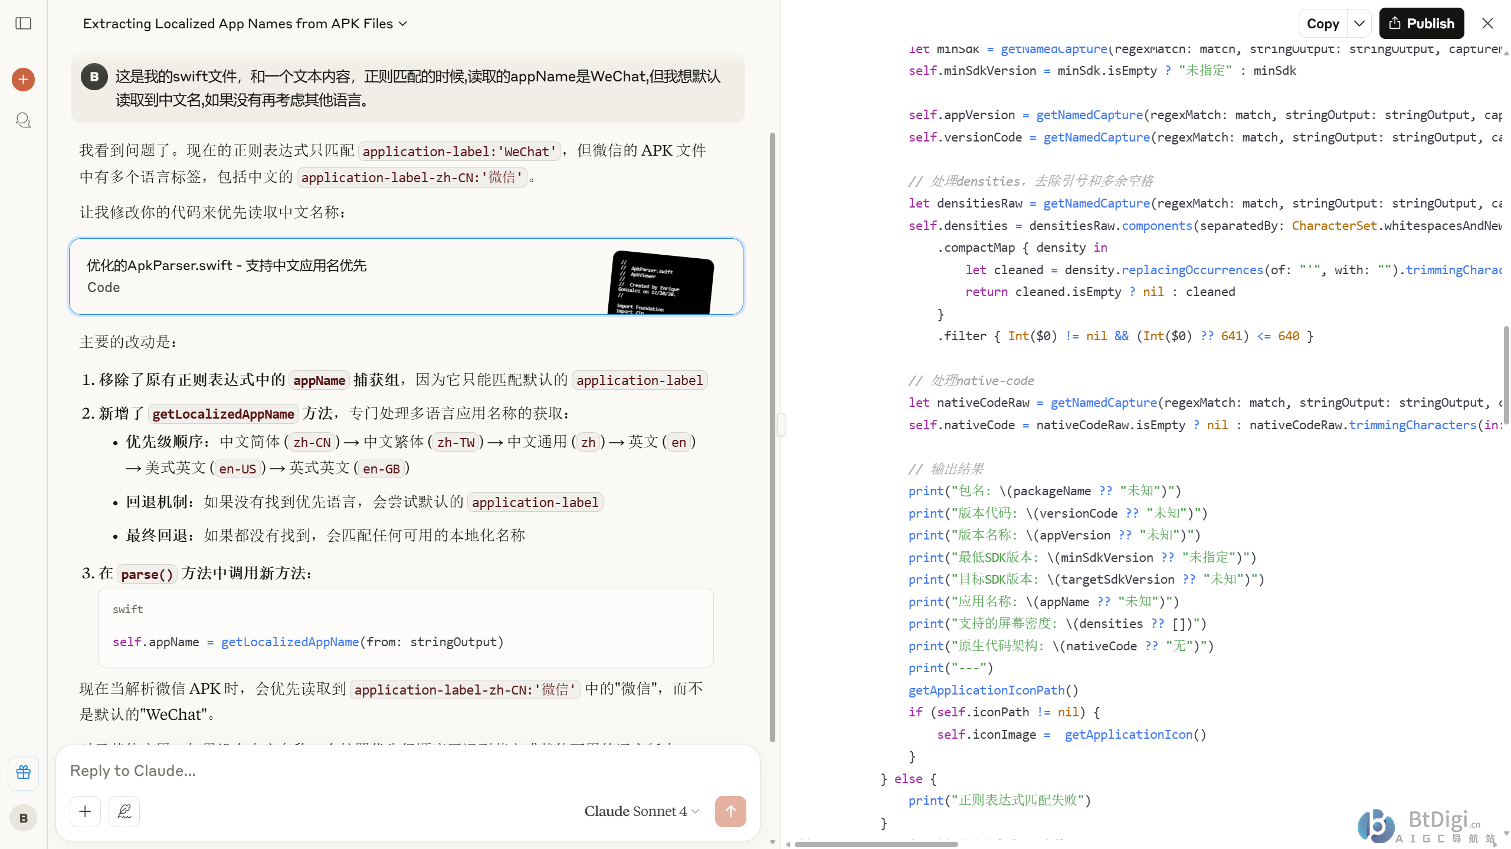Image resolution: width=1511 pixels, height=849 pixels.
Task: Open the chat title dropdown menu
Action: [x=245, y=24]
